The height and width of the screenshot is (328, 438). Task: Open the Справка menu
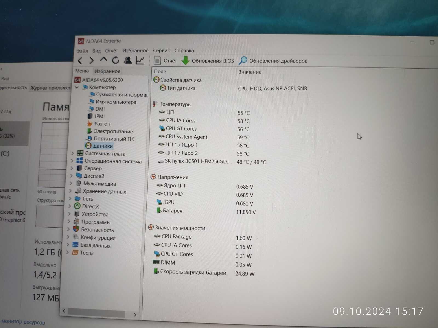coord(184,51)
